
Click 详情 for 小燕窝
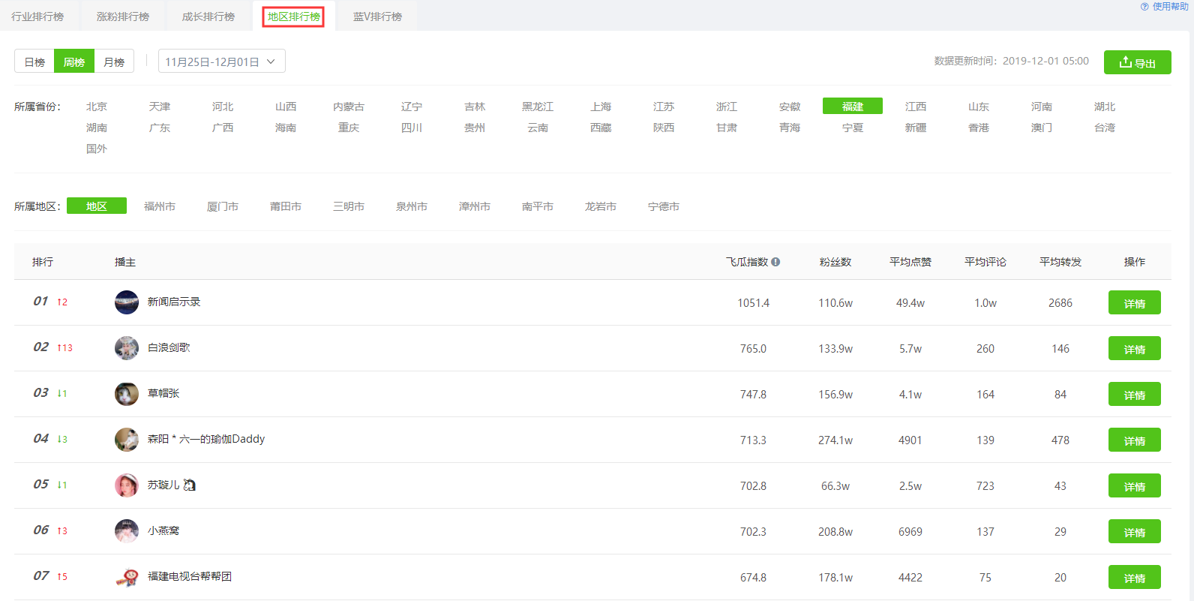pos(1134,532)
